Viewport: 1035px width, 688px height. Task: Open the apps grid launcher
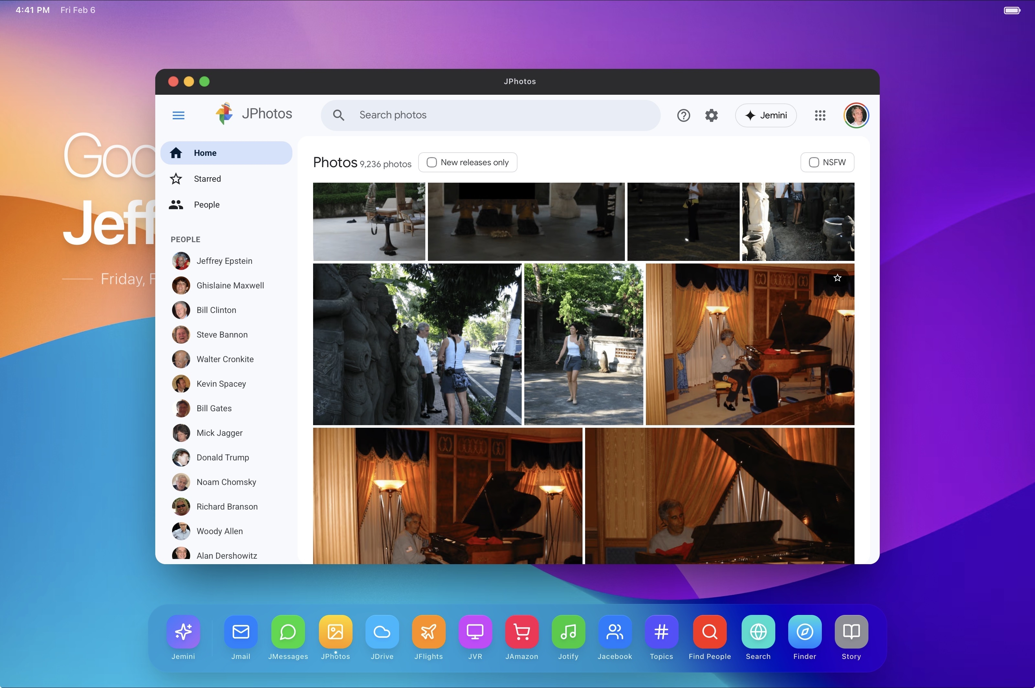(820, 115)
